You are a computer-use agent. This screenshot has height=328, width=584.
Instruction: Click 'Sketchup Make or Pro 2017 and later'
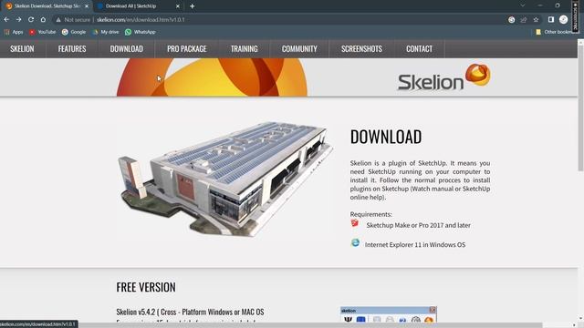(x=418, y=225)
